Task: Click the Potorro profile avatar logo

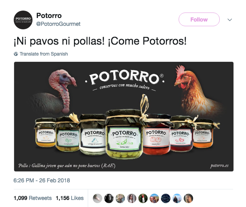Action: tap(23, 20)
